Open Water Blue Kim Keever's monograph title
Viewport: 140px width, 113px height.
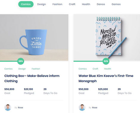click(106, 78)
